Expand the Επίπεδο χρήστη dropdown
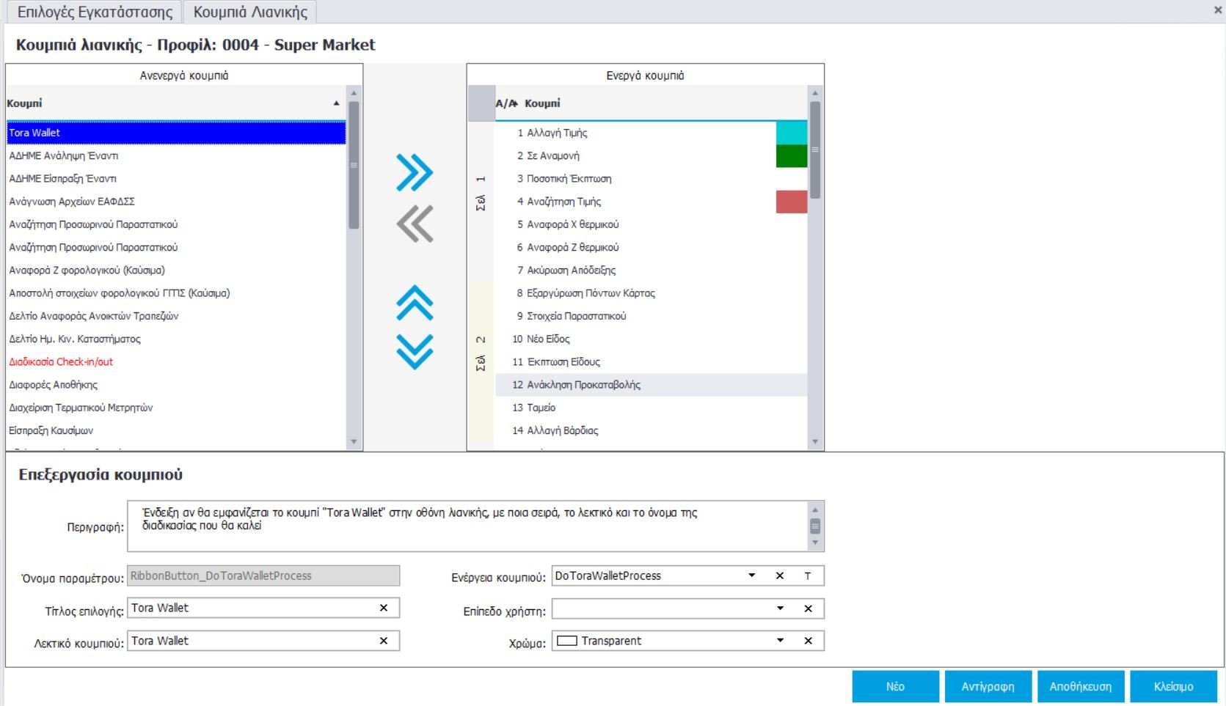This screenshot has height=706, width=1226. click(780, 608)
